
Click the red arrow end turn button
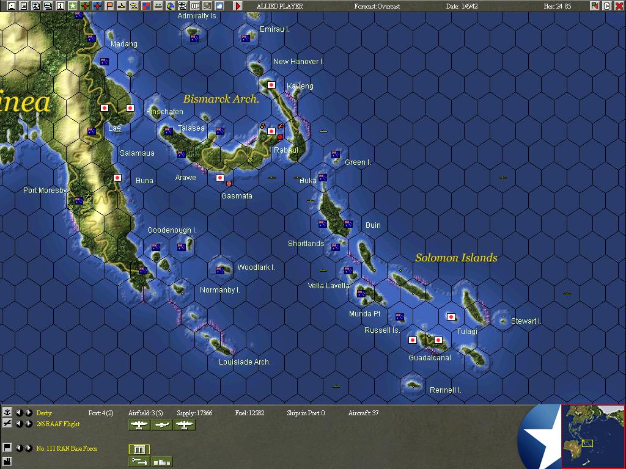click(238, 6)
